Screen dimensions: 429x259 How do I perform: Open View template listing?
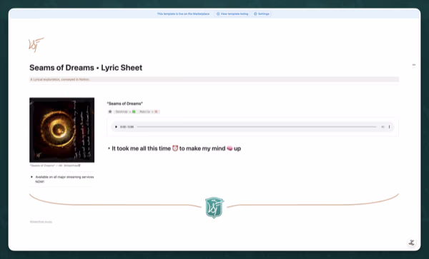232,14
